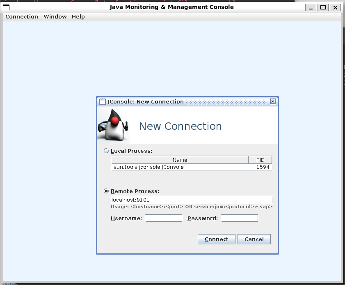Maximize the Java Monitoring Console window
This screenshot has height=285, width=345.
(323, 7)
